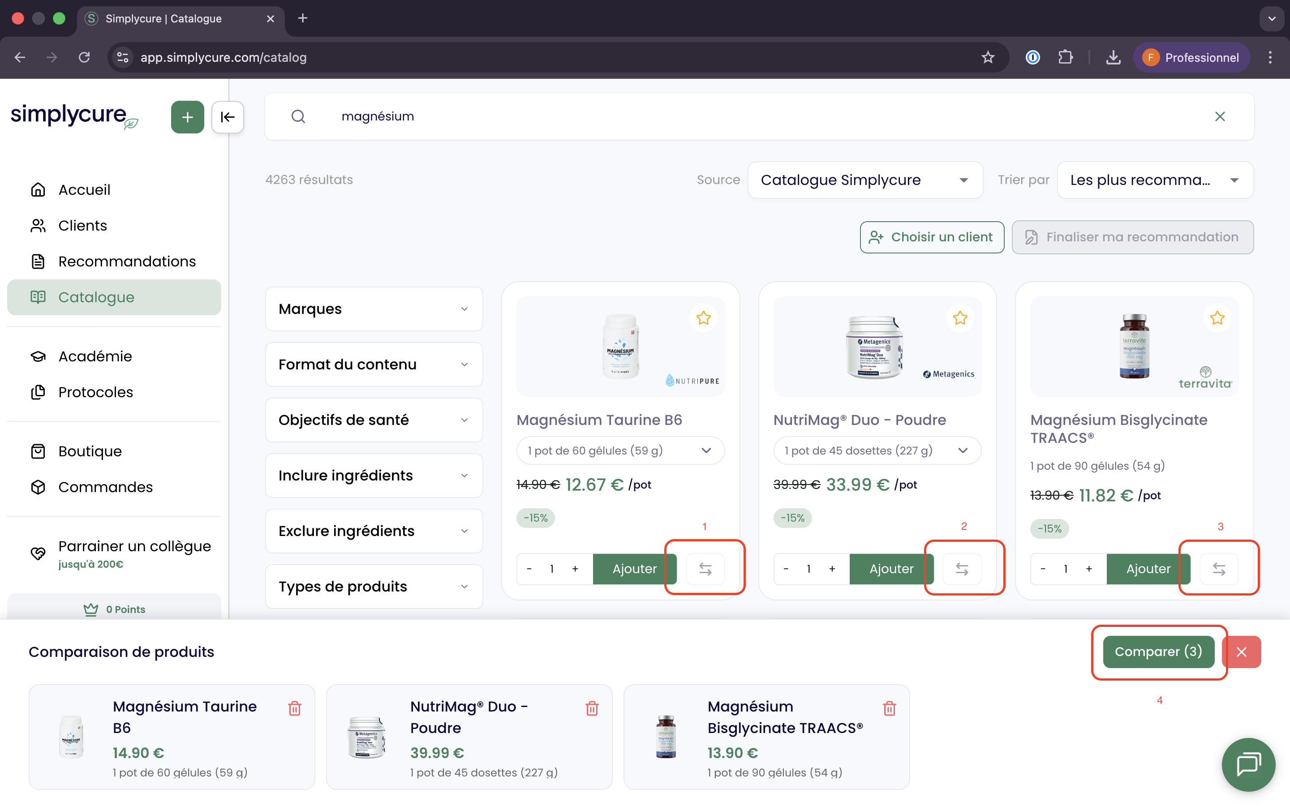Add NutriMag Duo Poudre via Ajouter
Image resolution: width=1290 pixels, height=806 pixels.
(x=891, y=569)
